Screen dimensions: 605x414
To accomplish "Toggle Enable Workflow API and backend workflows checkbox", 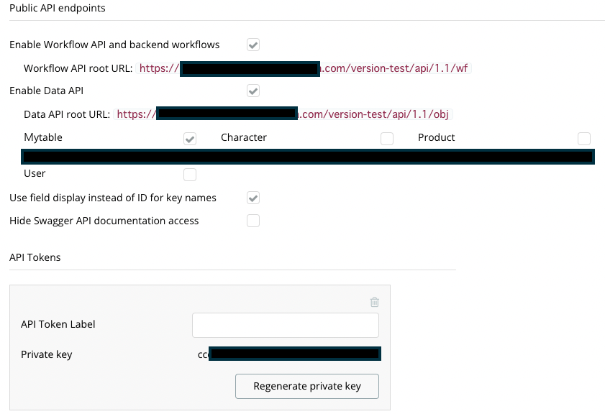I will click(253, 45).
